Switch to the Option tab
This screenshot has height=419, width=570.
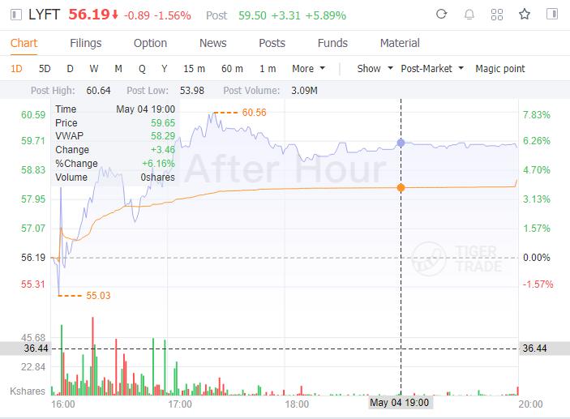(x=150, y=43)
